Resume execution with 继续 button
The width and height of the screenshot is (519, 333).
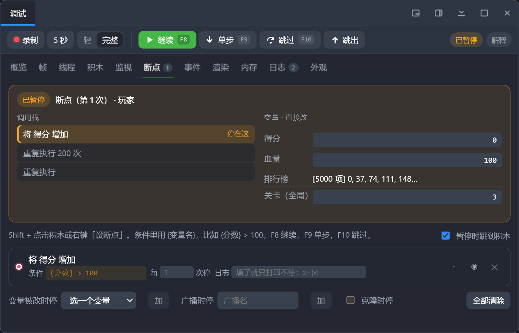(x=167, y=40)
